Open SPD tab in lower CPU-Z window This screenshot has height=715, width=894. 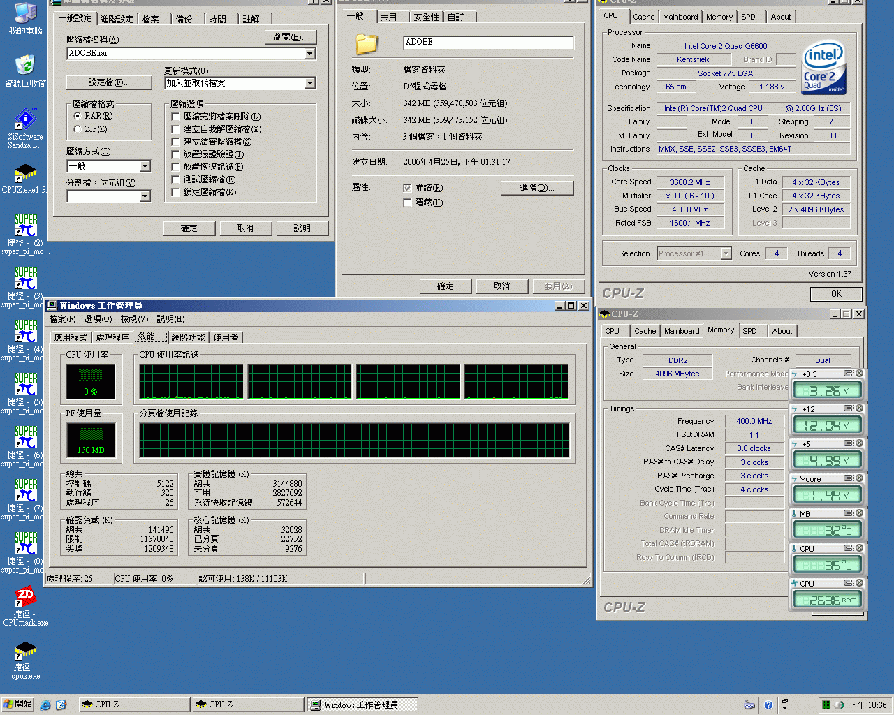(749, 332)
